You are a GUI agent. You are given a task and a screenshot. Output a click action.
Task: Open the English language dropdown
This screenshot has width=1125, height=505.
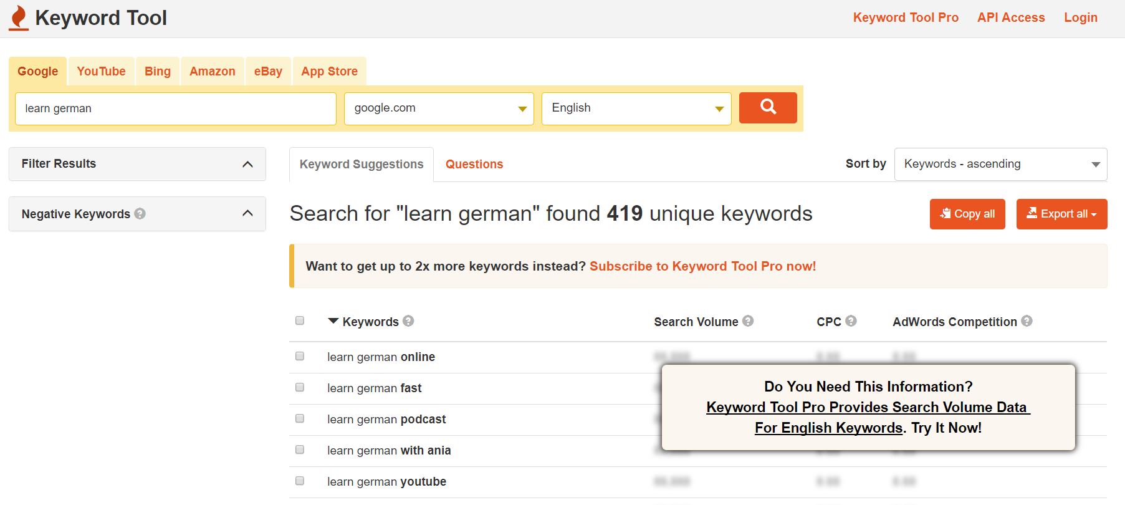click(x=636, y=108)
